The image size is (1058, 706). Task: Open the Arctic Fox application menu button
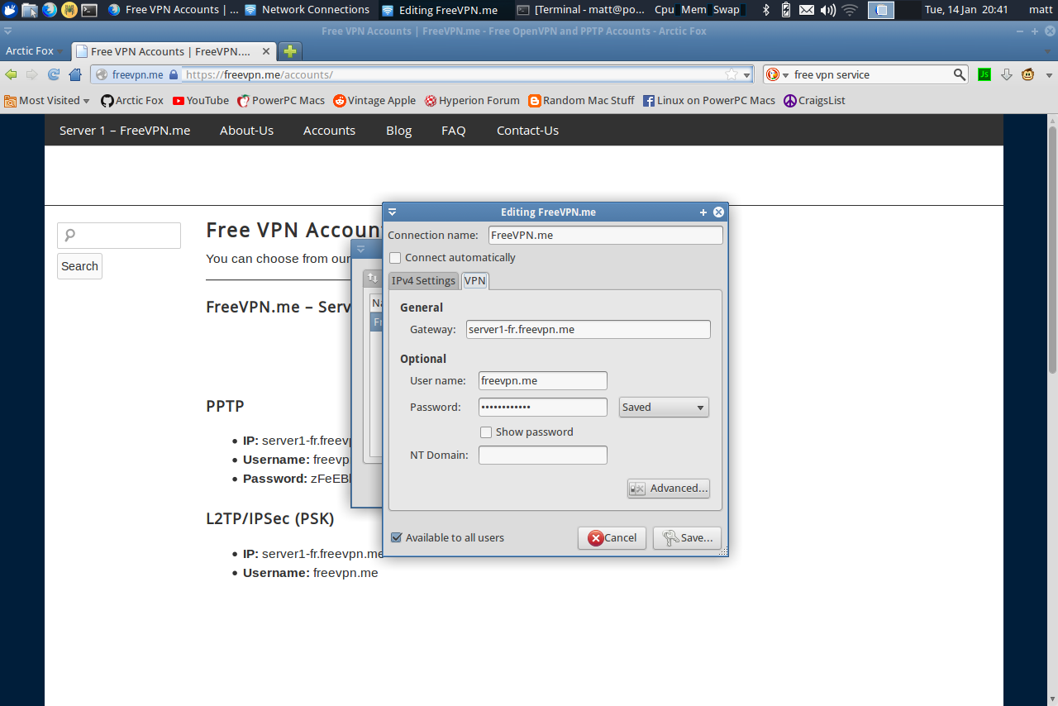pos(35,51)
